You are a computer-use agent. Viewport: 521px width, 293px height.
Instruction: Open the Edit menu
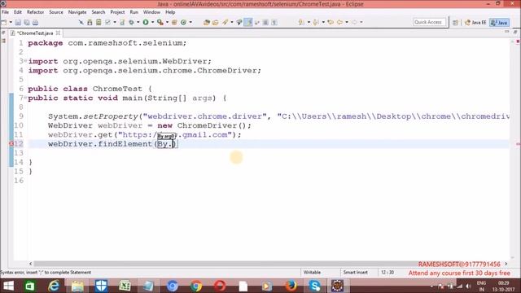pyautogui.click(x=18, y=12)
